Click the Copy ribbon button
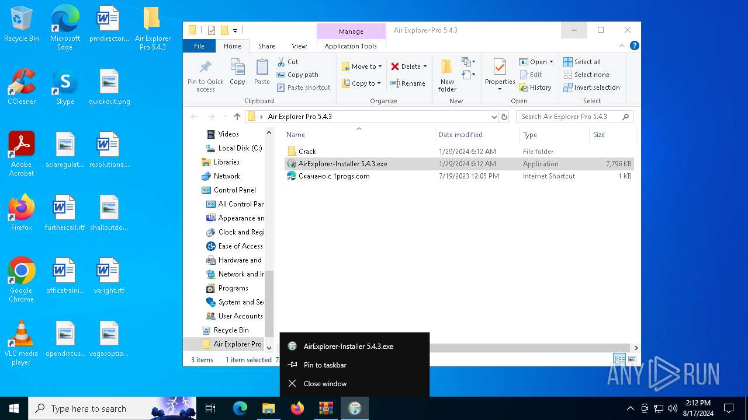748x420 pixels. coord(237,72)
